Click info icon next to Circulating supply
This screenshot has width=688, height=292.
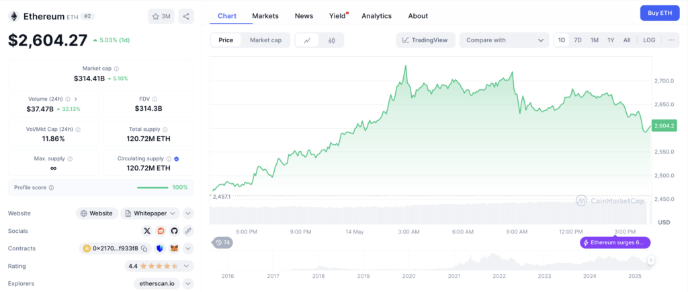[x=169, y=158]
